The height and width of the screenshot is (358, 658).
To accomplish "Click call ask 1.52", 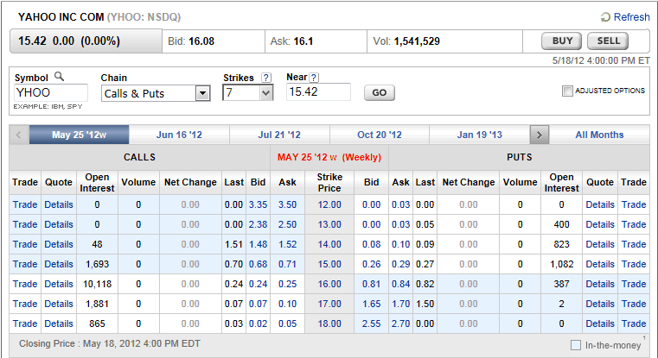I will [x=287, y=244].
